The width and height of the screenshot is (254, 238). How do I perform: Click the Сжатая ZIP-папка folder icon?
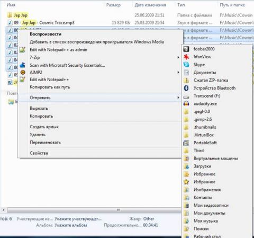coord(186,80)
